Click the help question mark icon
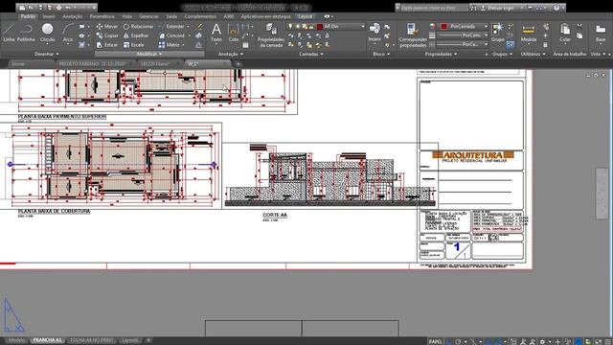 click(x=556, y=8)
